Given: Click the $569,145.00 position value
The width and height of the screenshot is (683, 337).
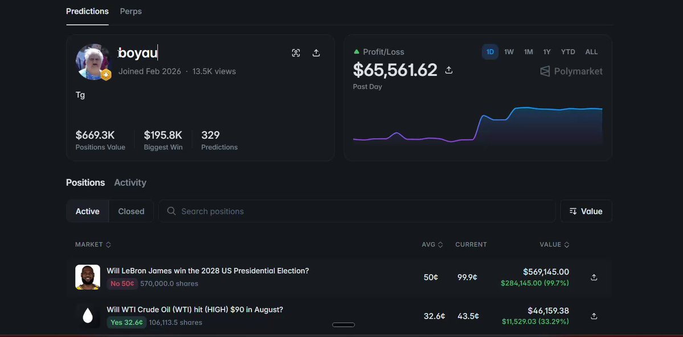Looking at the screenshot, I should click(546, 272).
